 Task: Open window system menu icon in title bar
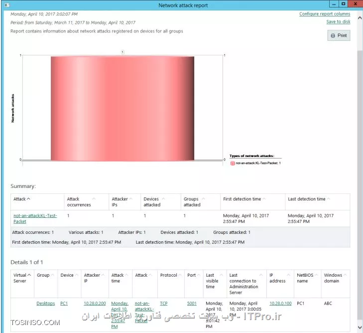(x=7, y=5)
